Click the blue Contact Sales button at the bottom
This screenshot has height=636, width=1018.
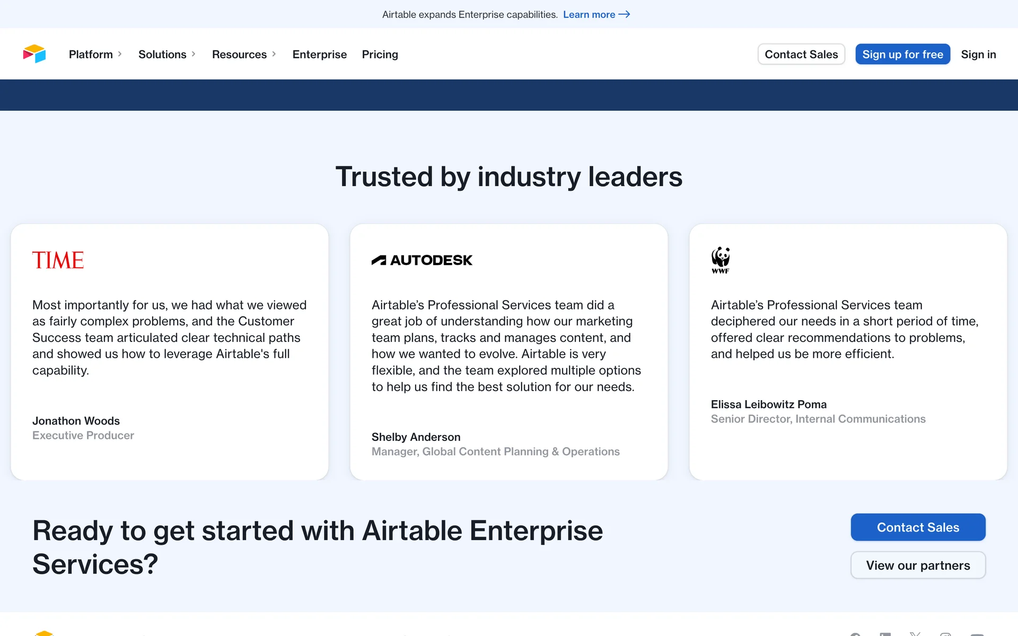pos(917,527)
